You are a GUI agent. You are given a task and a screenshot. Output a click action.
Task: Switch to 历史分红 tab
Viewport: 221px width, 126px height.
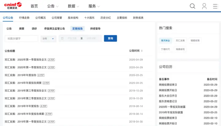click(106, 18)
